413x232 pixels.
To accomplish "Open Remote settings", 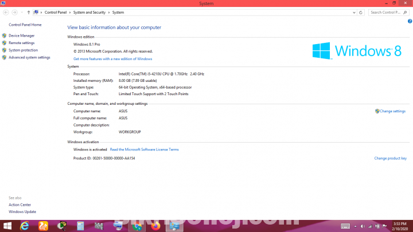I will coord(22,43).
